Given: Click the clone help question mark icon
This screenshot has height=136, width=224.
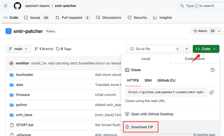Looking at the screenshot, I should click(213, 70).
